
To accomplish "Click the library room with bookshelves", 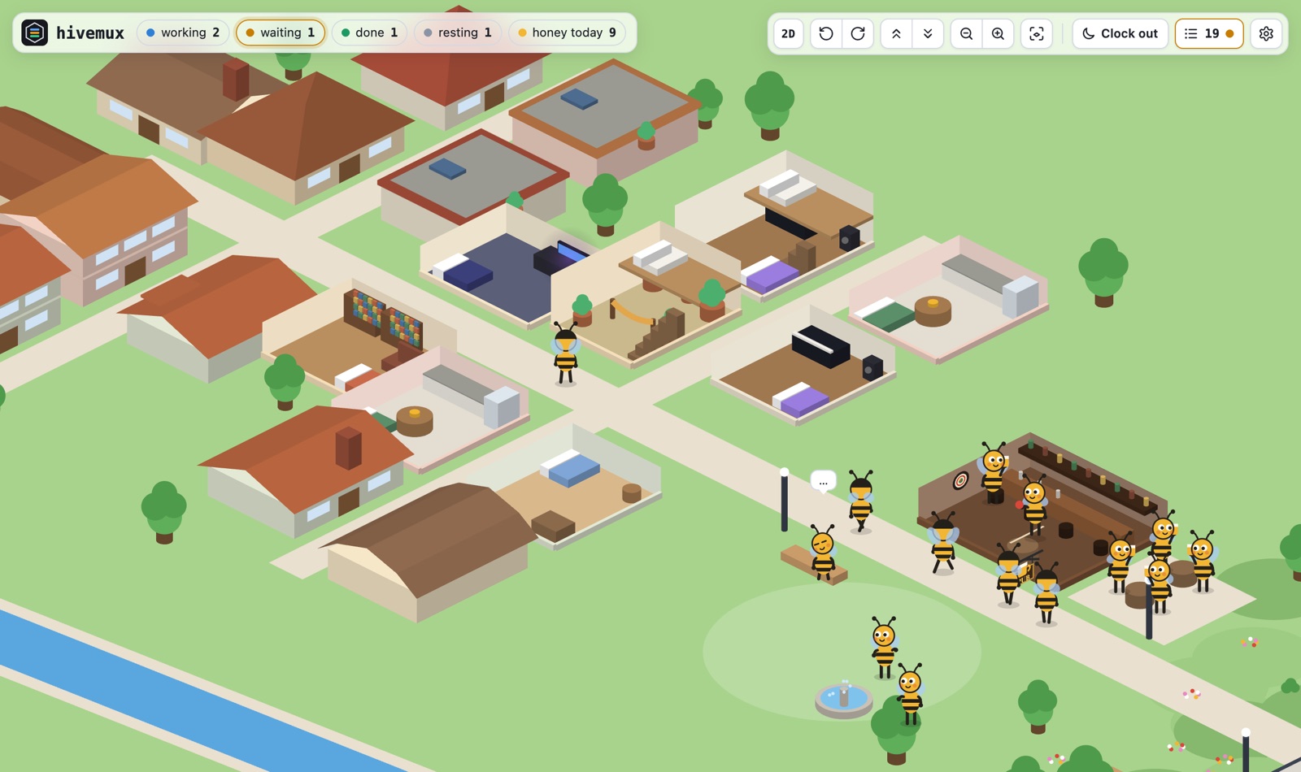I will coord(358,337).
